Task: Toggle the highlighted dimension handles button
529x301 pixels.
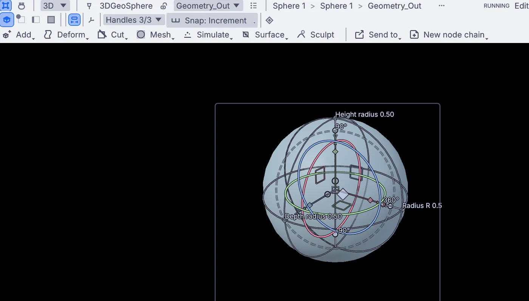Action: pyautogui.click(x=74, y=20)
